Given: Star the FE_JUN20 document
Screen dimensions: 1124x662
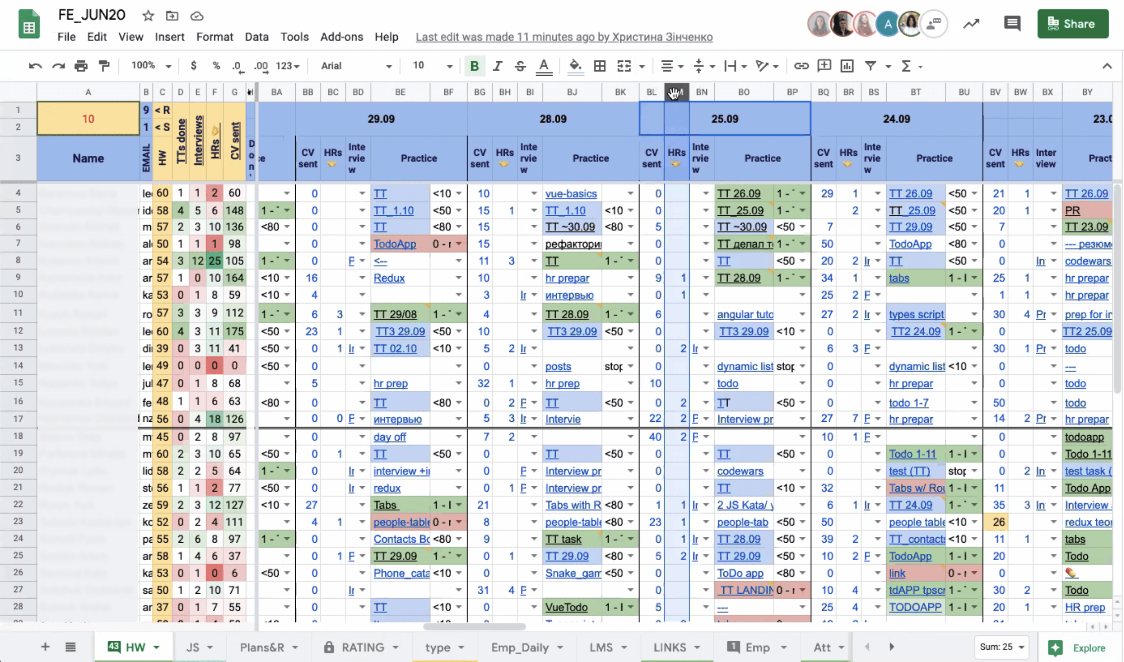Looking at the screenshot, I should [148, 16].
